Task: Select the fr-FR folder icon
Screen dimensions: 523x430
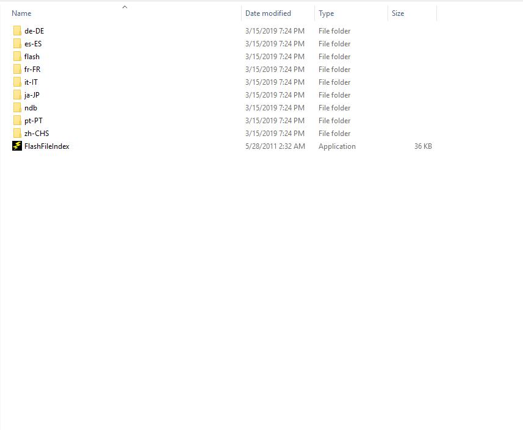Action: 17,70
